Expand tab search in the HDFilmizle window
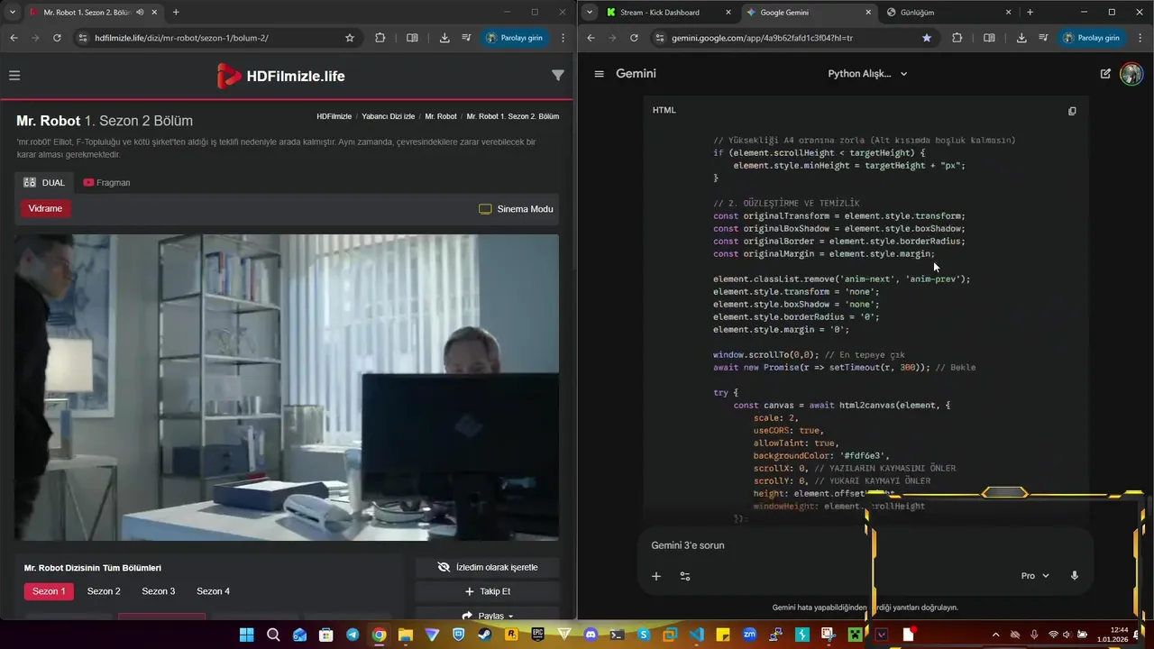The width and height of the screenshot is (1154, 649). 12,12
